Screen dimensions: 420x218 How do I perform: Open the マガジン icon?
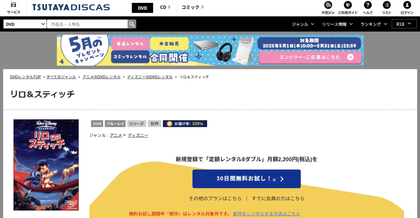coord(328,8)
